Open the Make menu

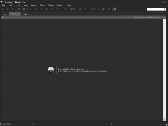tap(42, 5)
